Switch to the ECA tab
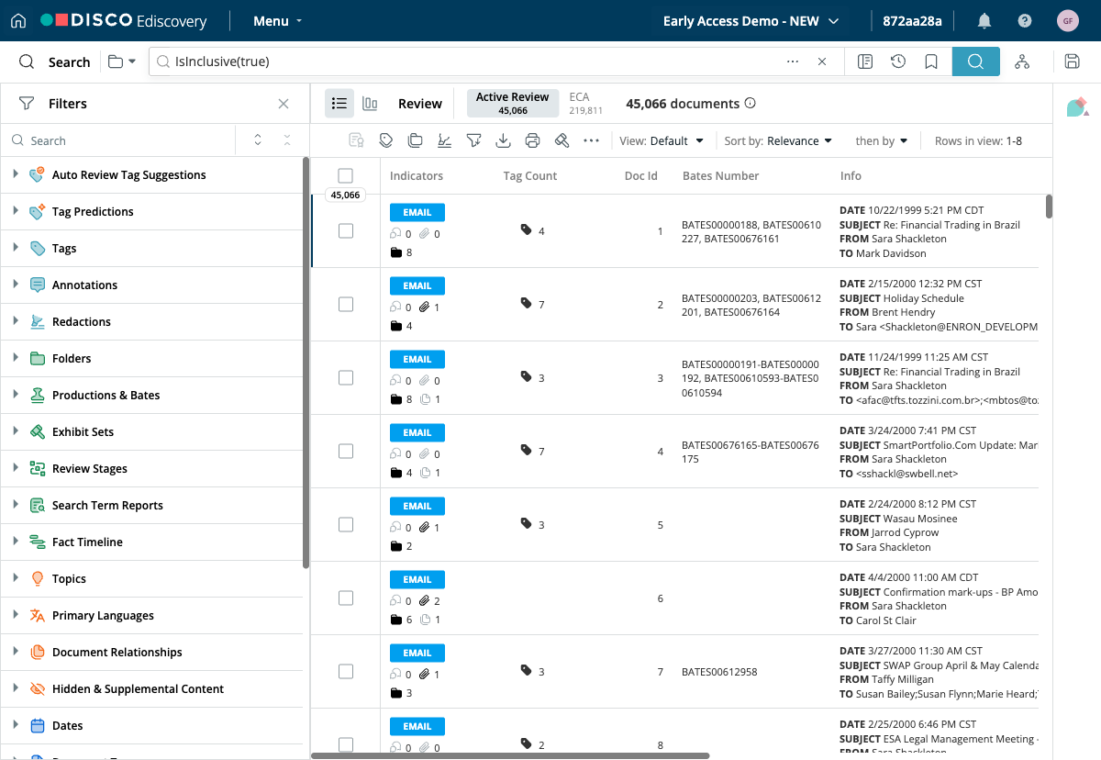1101x760 pixels. tap(585, 103)
